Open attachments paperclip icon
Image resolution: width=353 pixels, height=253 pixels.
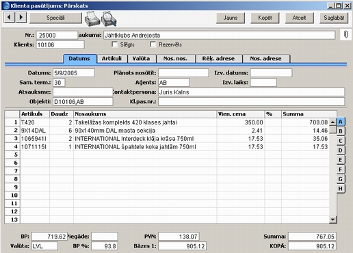(345, 35)
